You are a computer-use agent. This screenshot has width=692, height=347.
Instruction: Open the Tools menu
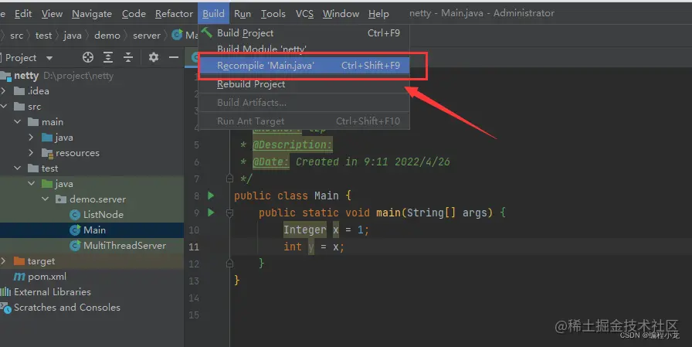click(273, 14)
